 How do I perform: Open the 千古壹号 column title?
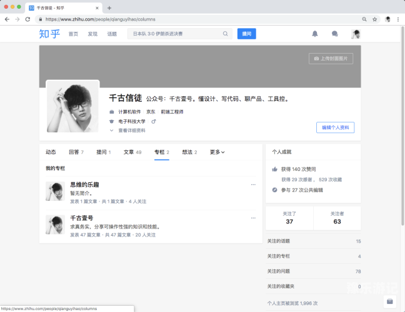pyautogui.click(x=82, y=218)
